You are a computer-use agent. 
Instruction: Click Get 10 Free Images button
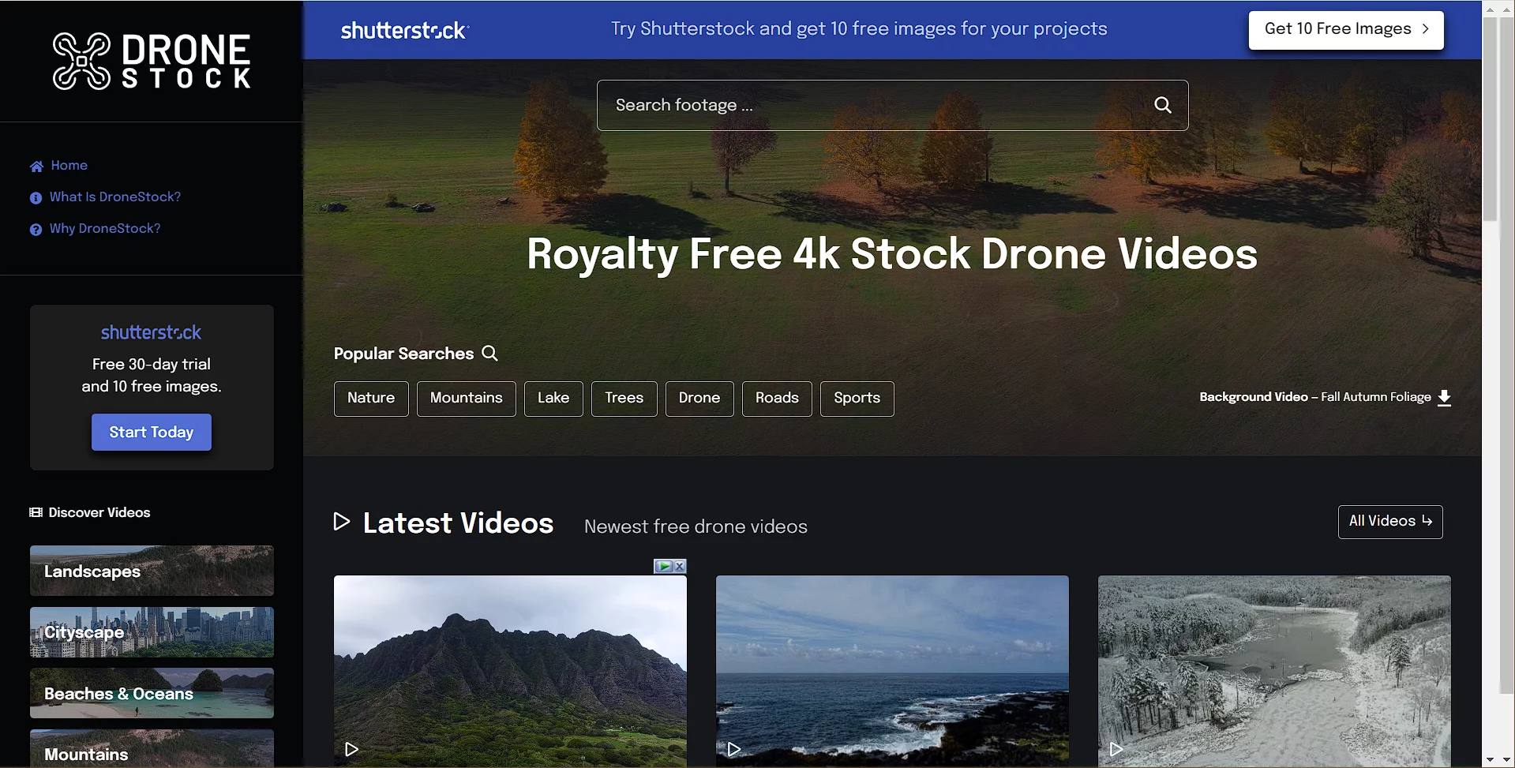1345,30
